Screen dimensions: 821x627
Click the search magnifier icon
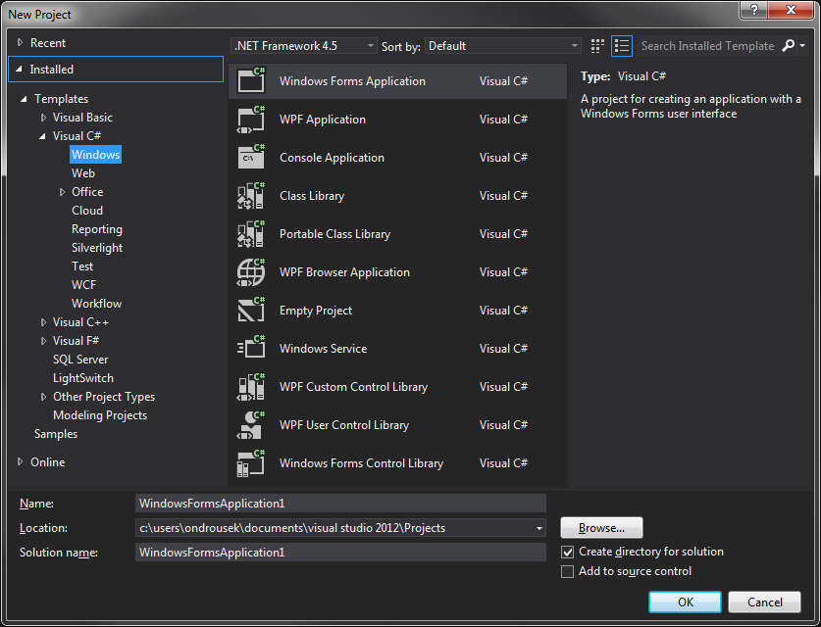[788, 46]
